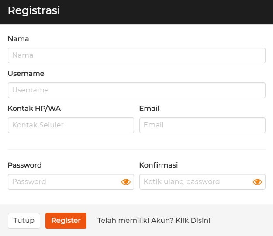
Task: Click the Email field label
Action: point(149,108)
